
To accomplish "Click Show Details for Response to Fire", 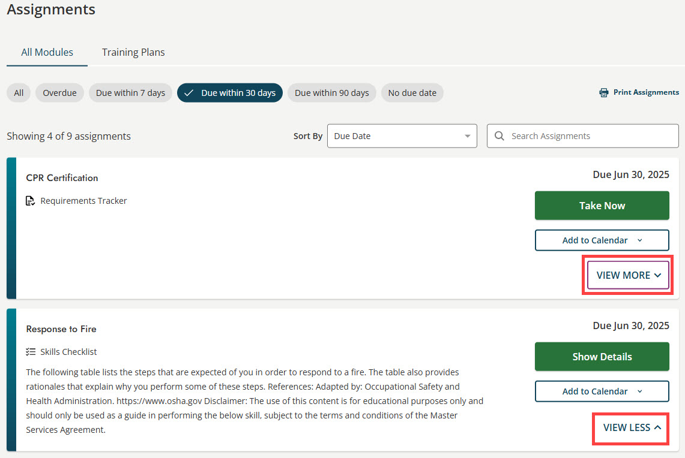I will pyautogui.click(x=602, y=356).
